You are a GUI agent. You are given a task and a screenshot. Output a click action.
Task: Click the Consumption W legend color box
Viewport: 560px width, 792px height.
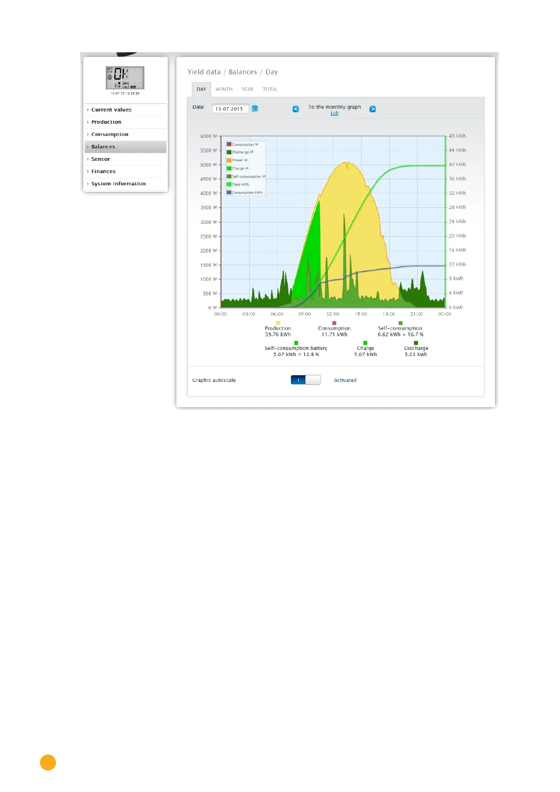click(229, 144)
